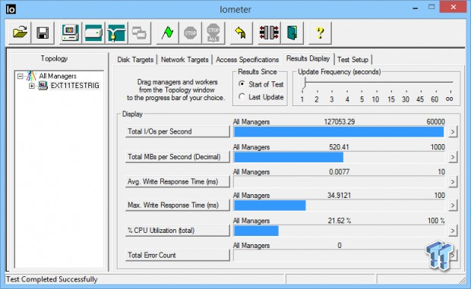Start tests with the green flag

point(167,33)
